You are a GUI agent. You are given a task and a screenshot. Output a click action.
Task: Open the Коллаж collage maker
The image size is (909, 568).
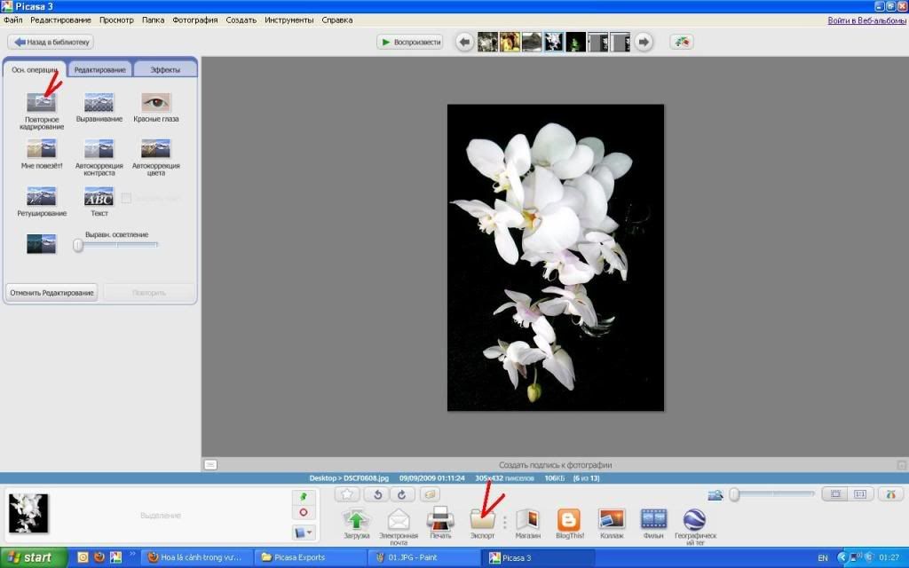click(x=611, y=519)
